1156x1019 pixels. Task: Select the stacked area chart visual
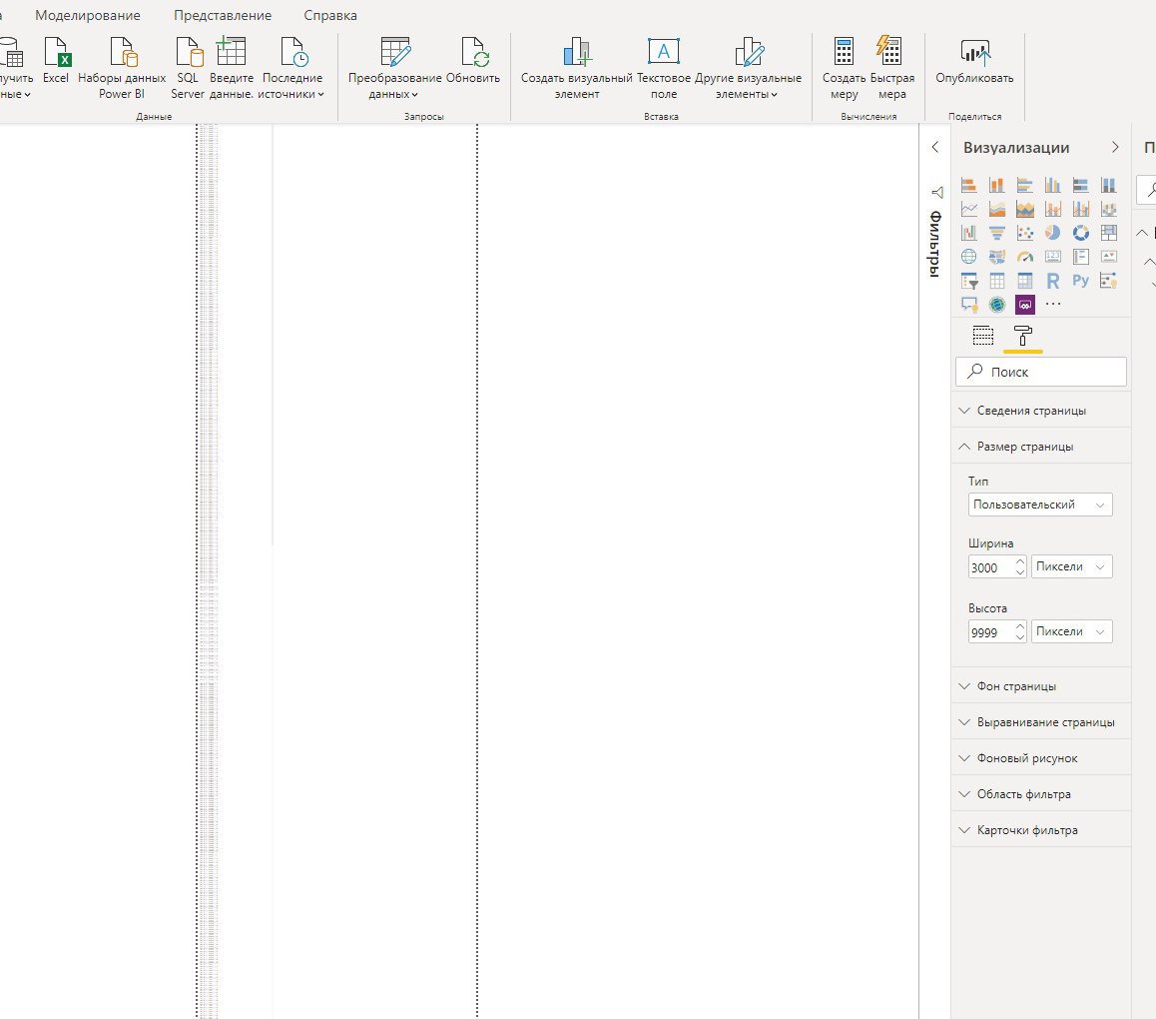point(1025,209)
